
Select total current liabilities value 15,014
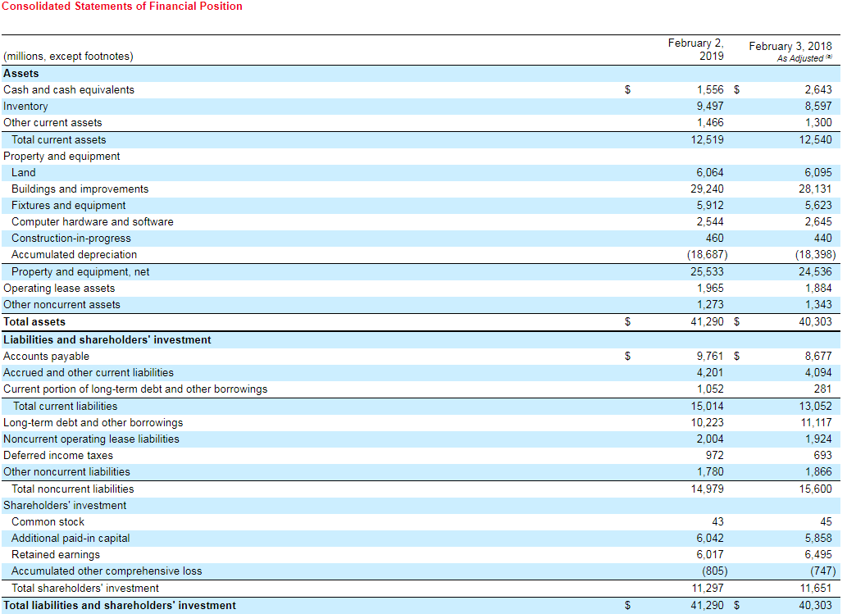tap(707, 406)
